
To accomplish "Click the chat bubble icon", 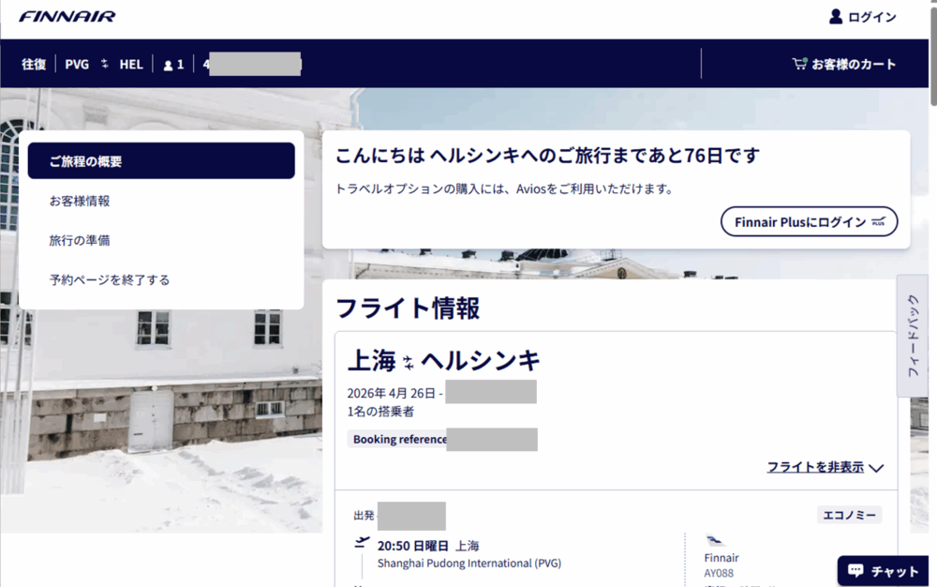I will point(855,570).
